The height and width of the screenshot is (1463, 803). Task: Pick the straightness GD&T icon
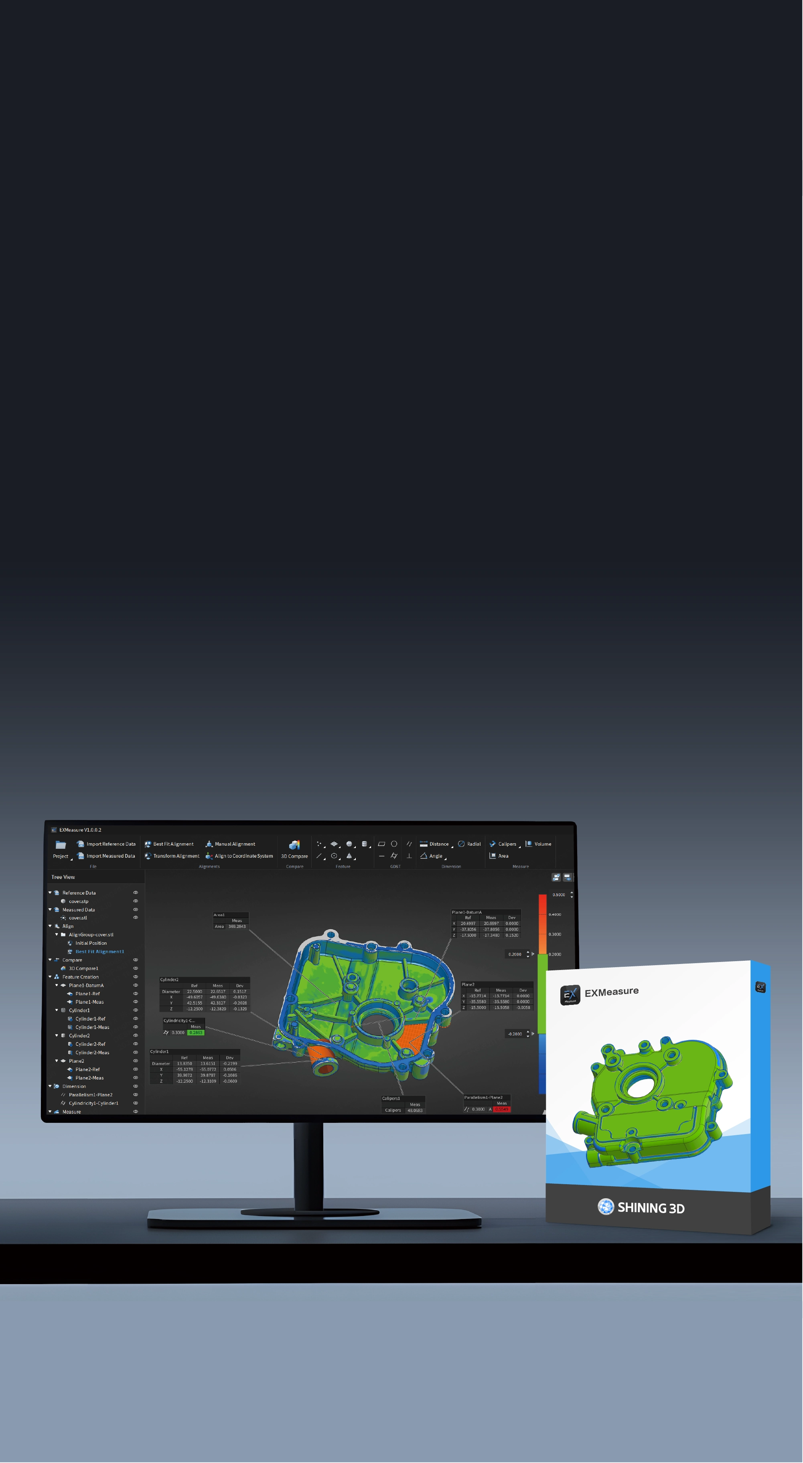click(x=381, y=856)
